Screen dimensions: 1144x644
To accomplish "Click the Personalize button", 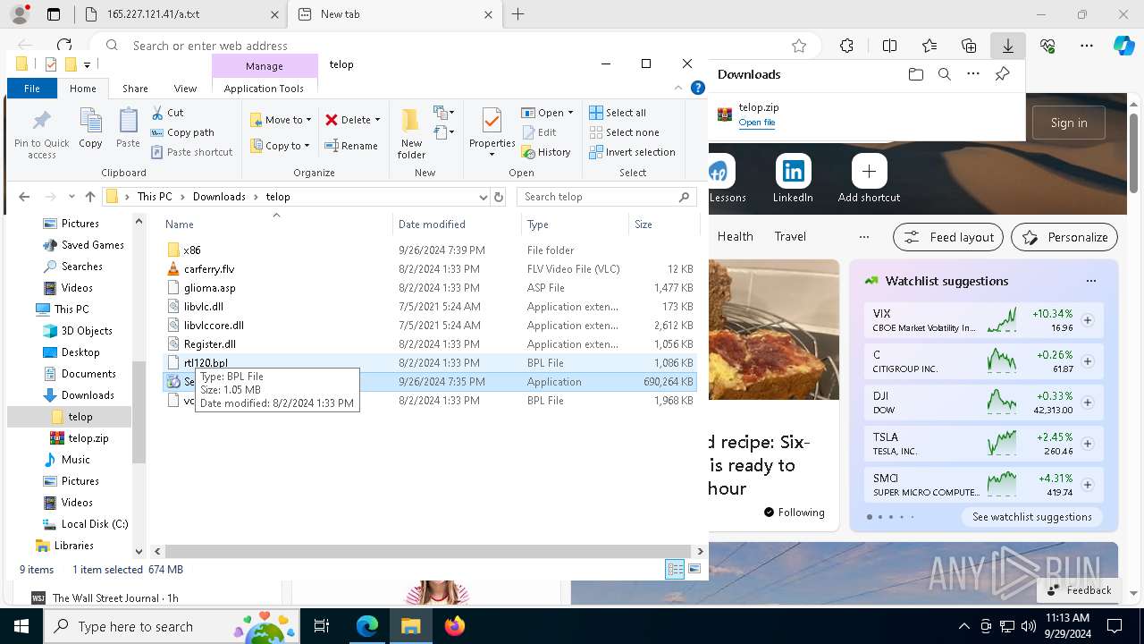I will tap(1064, 237).
